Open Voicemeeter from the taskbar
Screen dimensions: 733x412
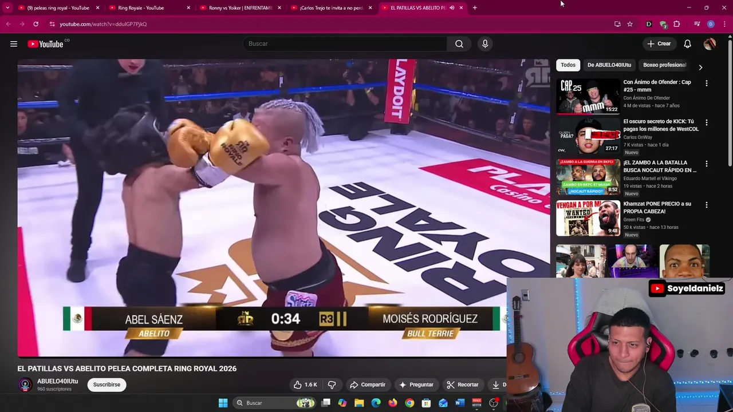pyautogui.click(x=476, y=403)
